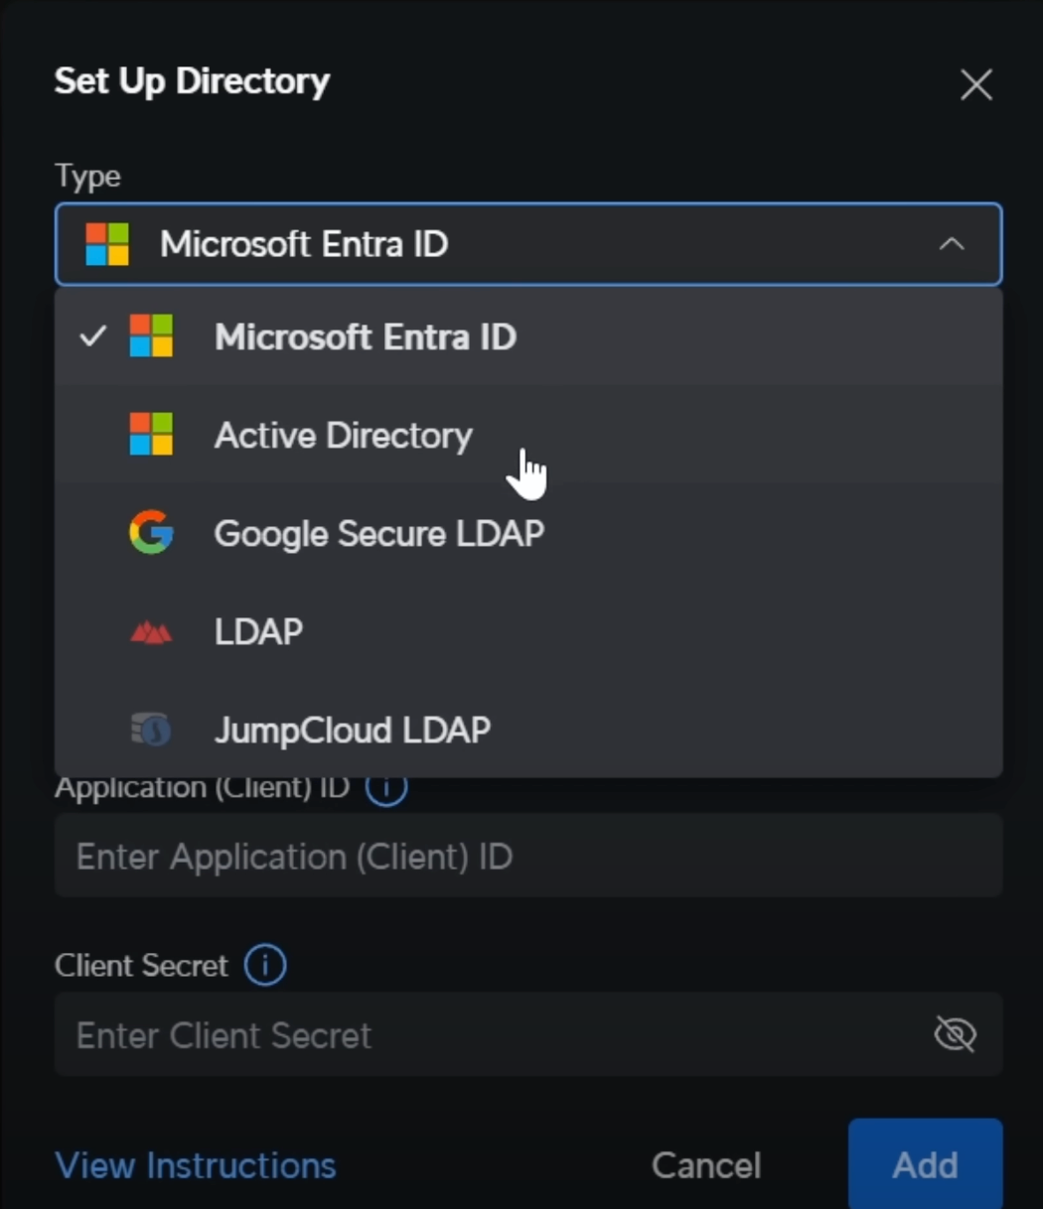This screenshot has width=1043, height=1209.
Task: Click the checkmark next to Microsoft Entra ID
Action: pyautogui.click(x=92, y=336)
